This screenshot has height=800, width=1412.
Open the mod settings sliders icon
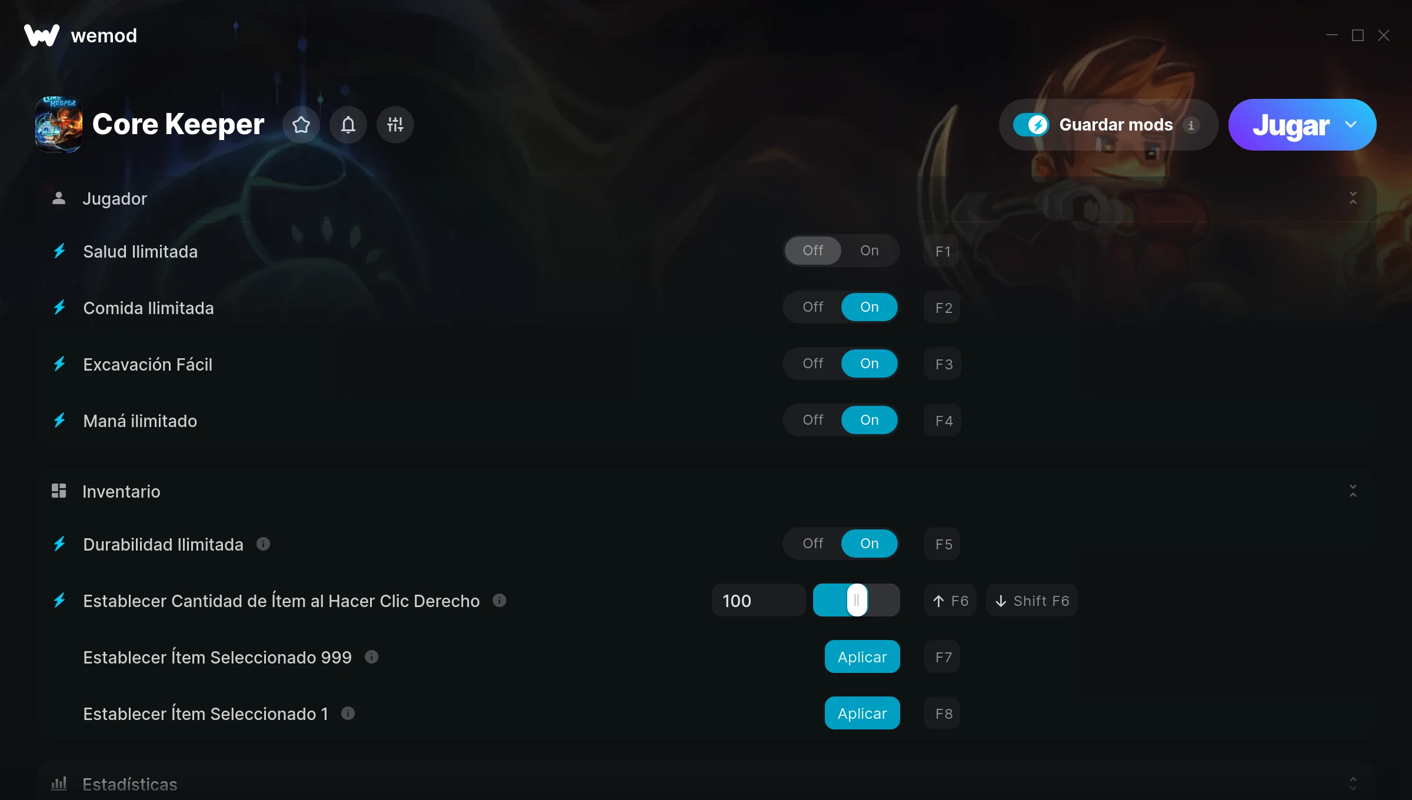tap(395, 125)
